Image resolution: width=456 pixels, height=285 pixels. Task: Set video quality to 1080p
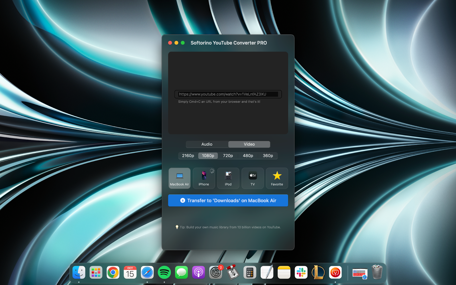tap(208, 156)
